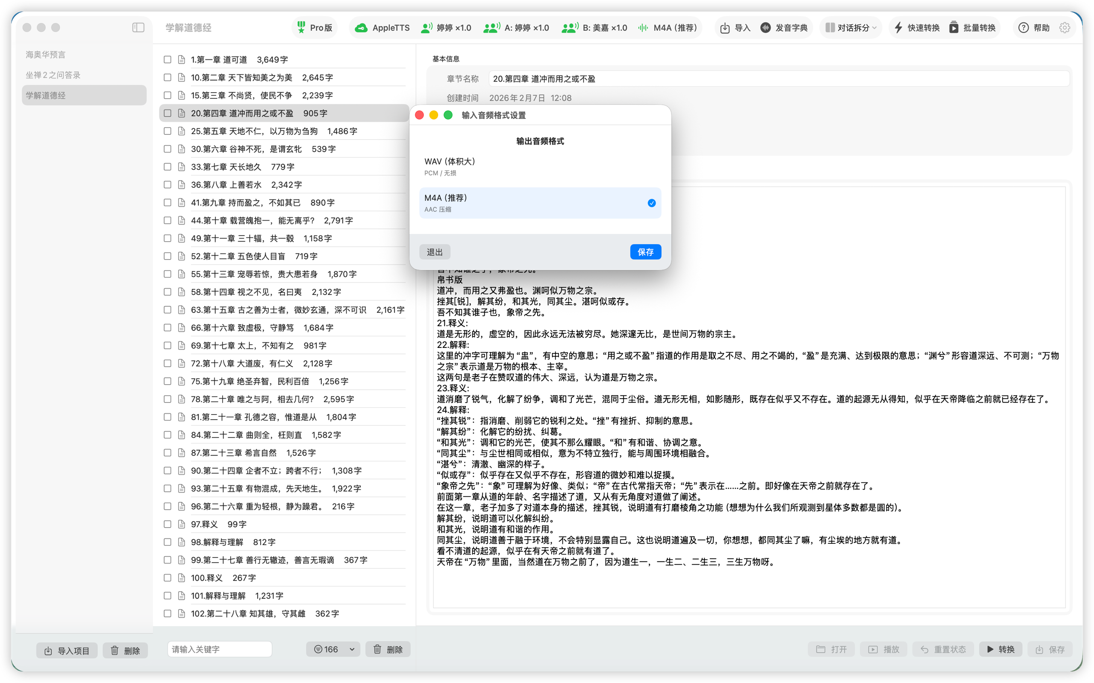Select project 坐禅2之问答录 in sidebar
The height and width of the screenshot is (683, 1094).
[x=84, y=75]
